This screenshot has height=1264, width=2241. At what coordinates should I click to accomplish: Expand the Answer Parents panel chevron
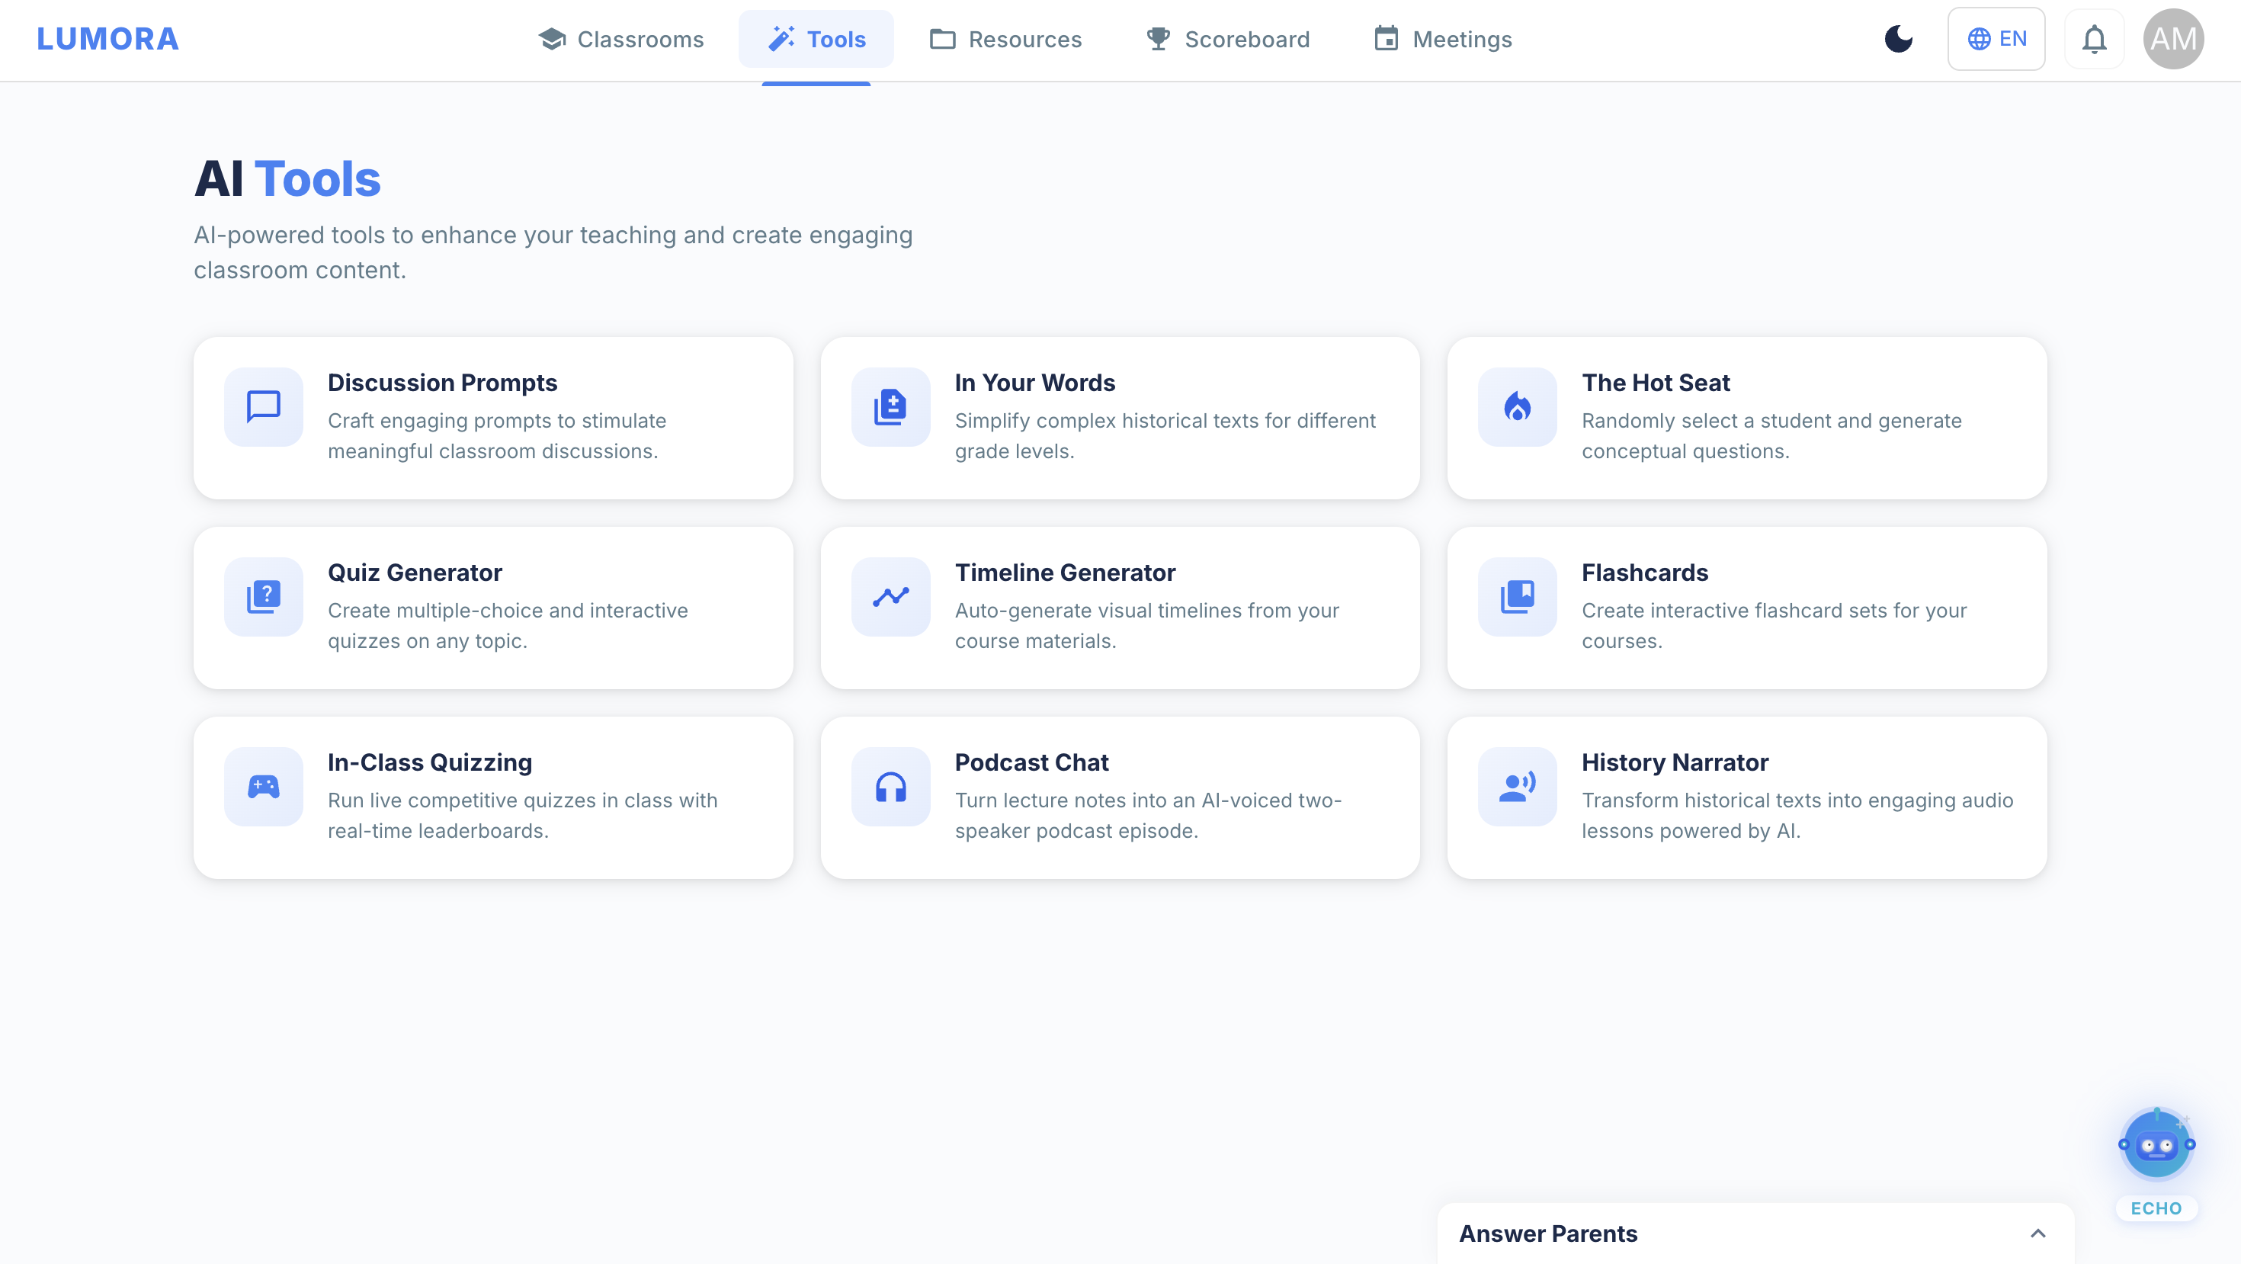click(x=2037, y=1234)
